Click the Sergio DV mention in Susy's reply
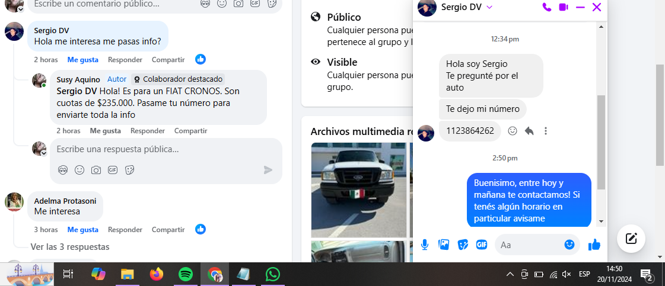 coord(77,91)
